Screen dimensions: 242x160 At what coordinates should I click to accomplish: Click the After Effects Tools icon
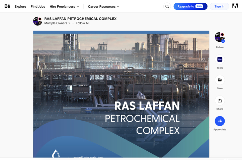click(x=220, y=59)
